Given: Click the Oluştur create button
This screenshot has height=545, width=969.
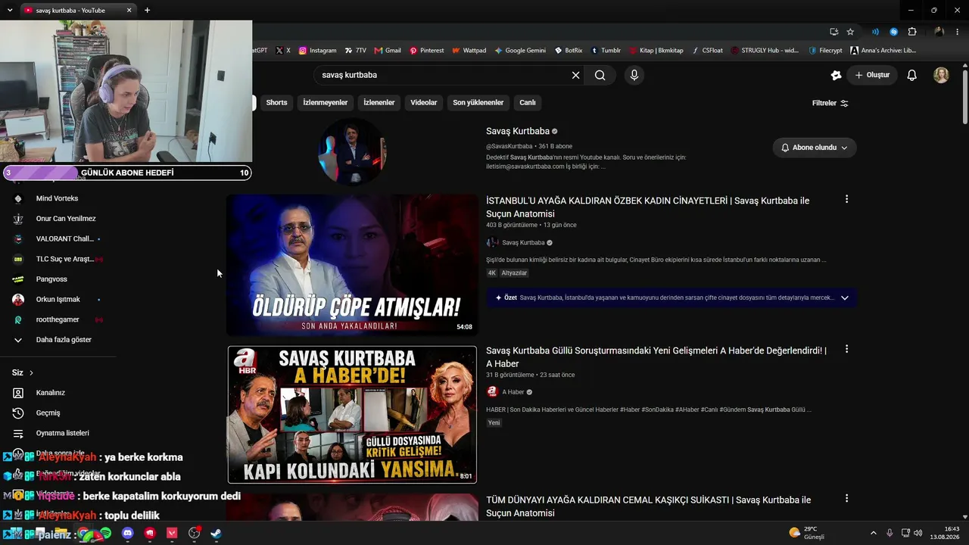Looking at the screenshot, I should tap(872, 75).
